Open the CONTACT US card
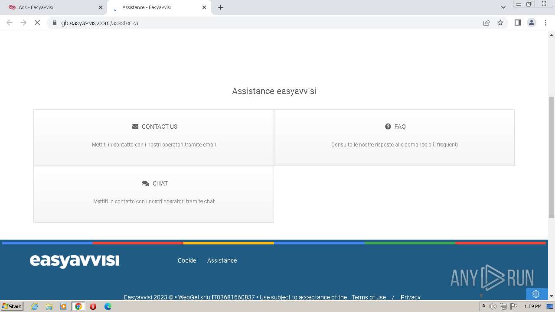The height and width of the screenshot is (312, 555). (153, 137)
